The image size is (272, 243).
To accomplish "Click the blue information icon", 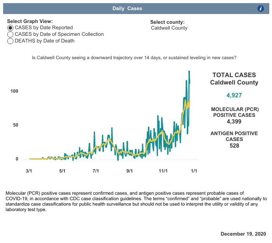I will tap(261, 9).
